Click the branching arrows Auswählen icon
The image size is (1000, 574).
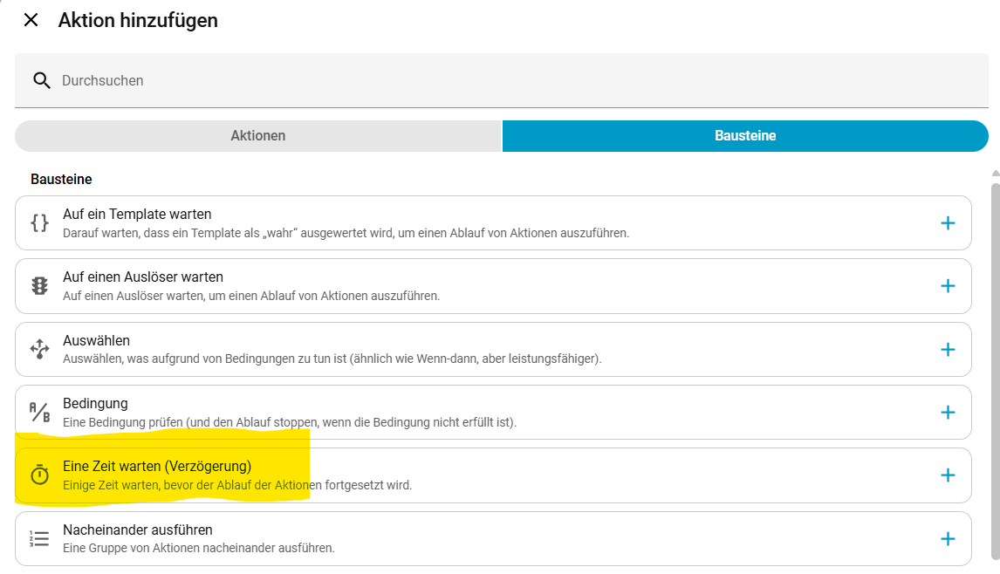(39, 349)
